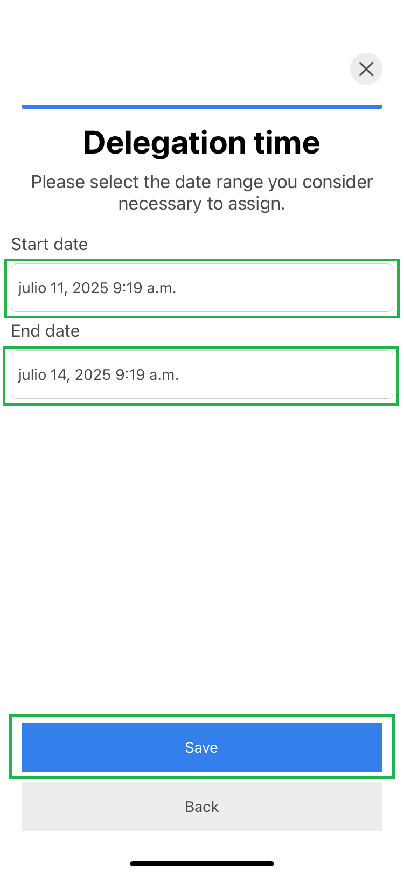Click the Start date label
This screenshot has width=404, height=875.
click(x=50, y=244)
